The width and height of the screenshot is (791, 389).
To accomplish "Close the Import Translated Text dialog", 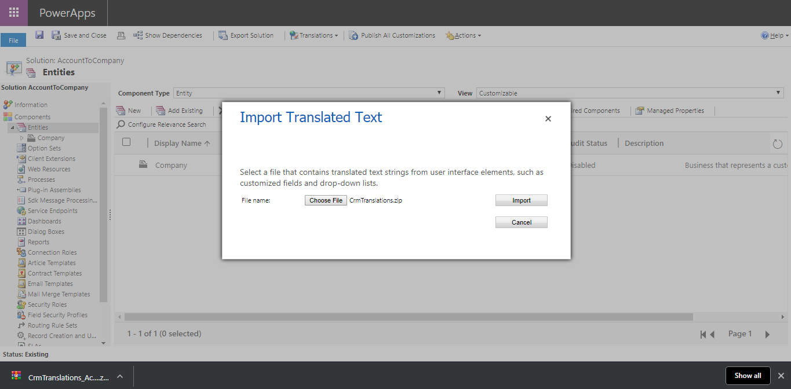I will click(x=548, y=119).
